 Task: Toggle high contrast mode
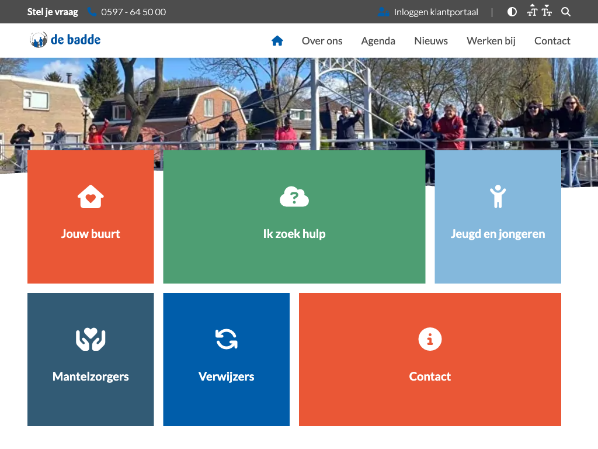[512, 12]
